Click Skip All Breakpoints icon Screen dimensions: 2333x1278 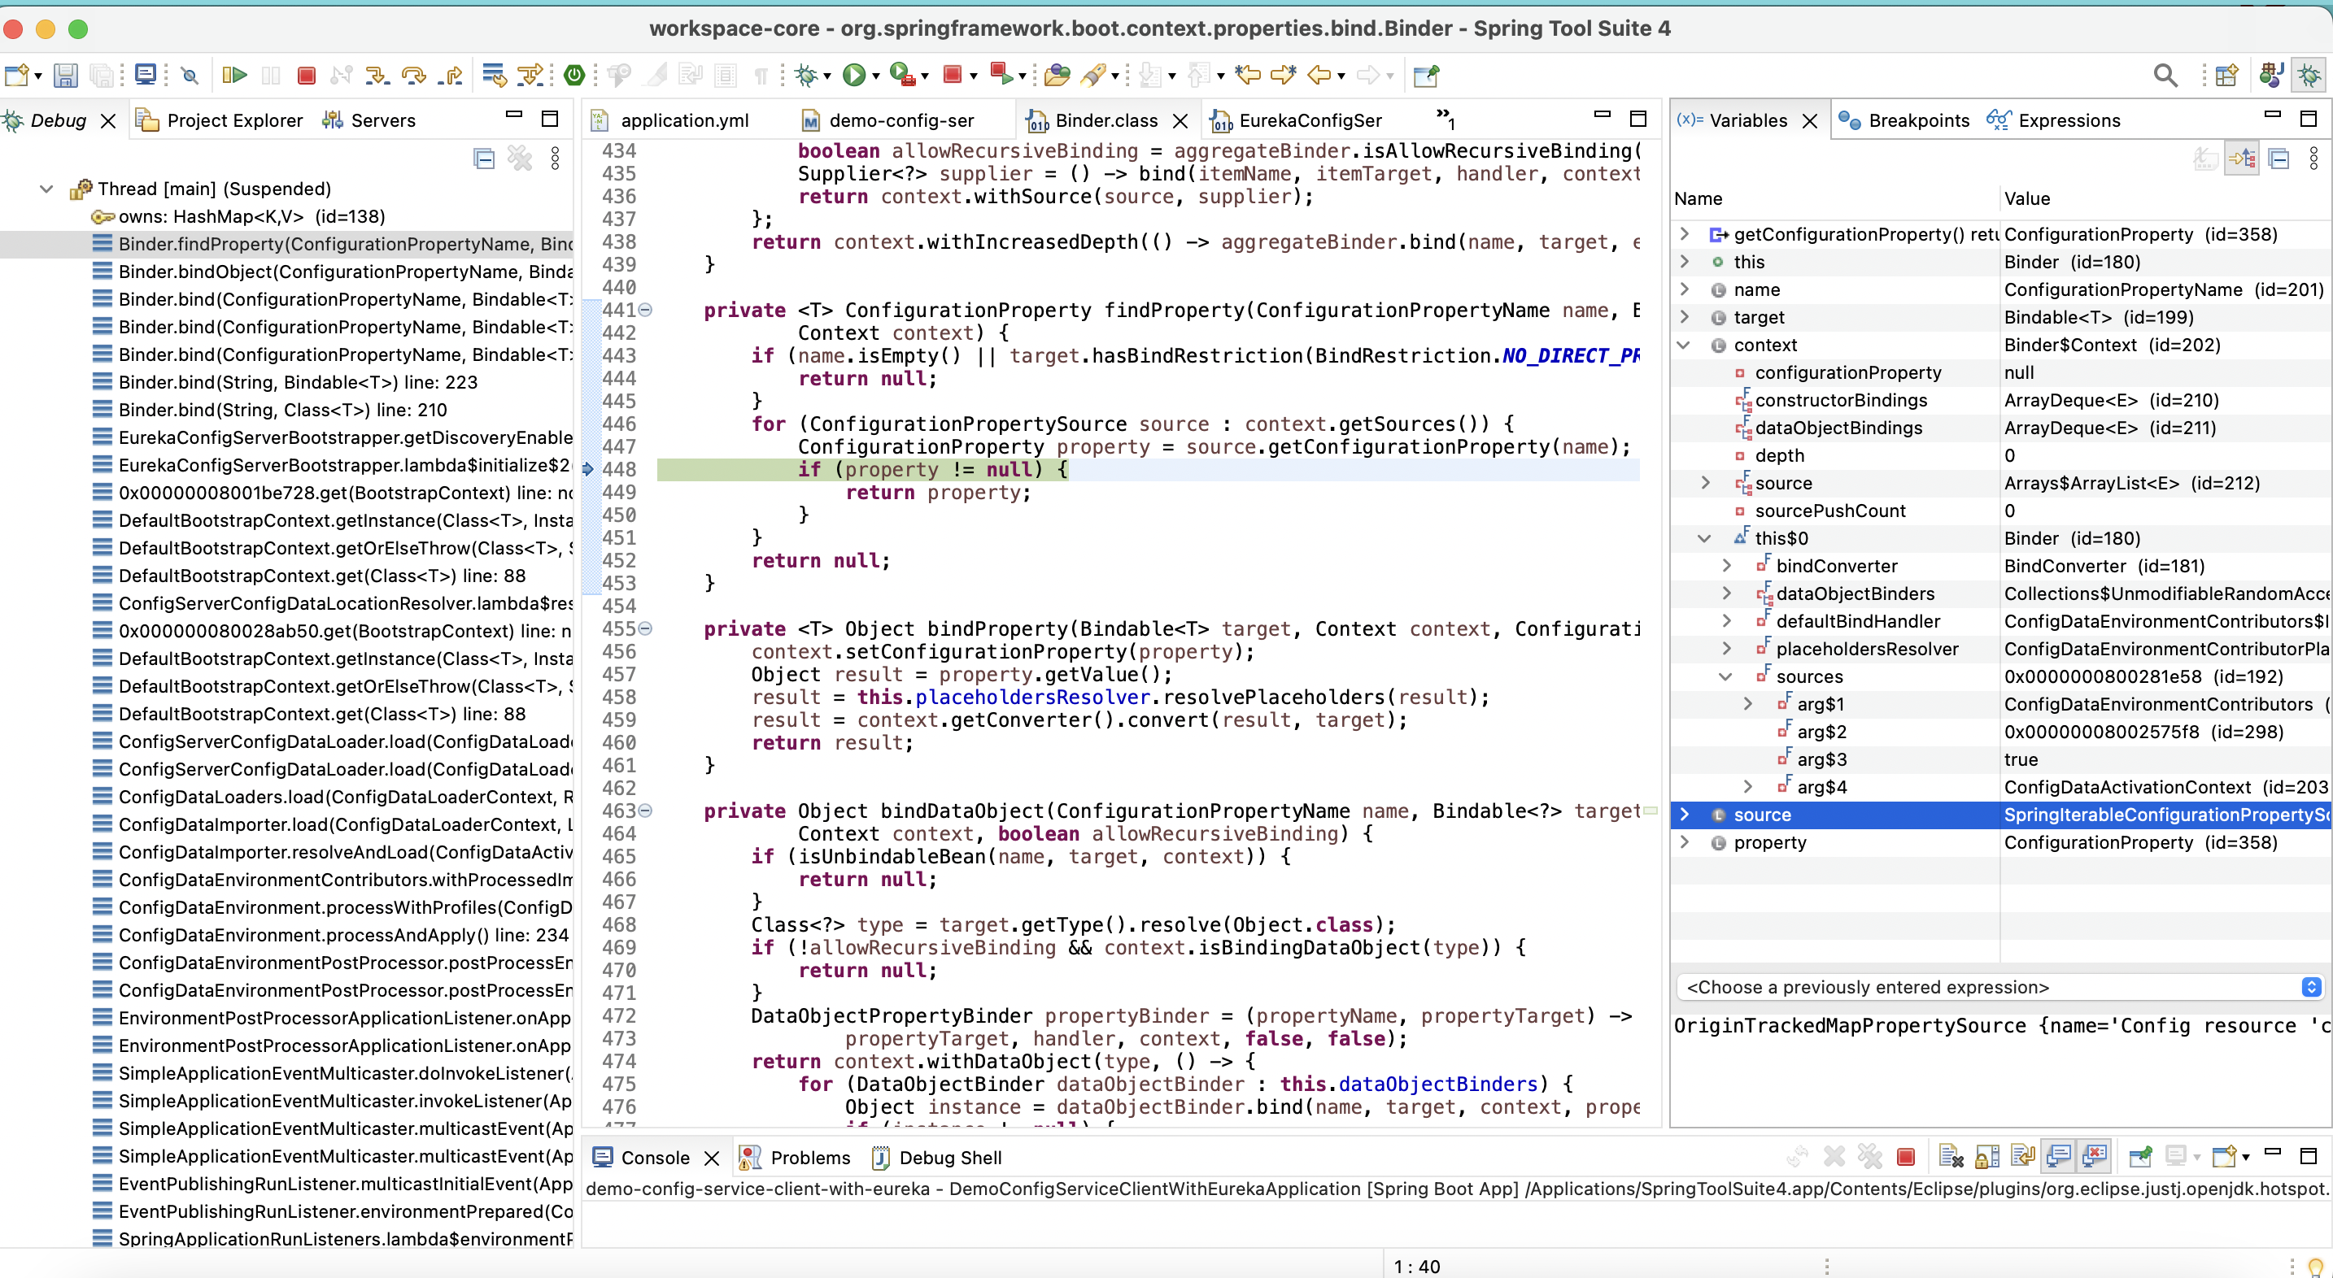click(x=190, y=75)
